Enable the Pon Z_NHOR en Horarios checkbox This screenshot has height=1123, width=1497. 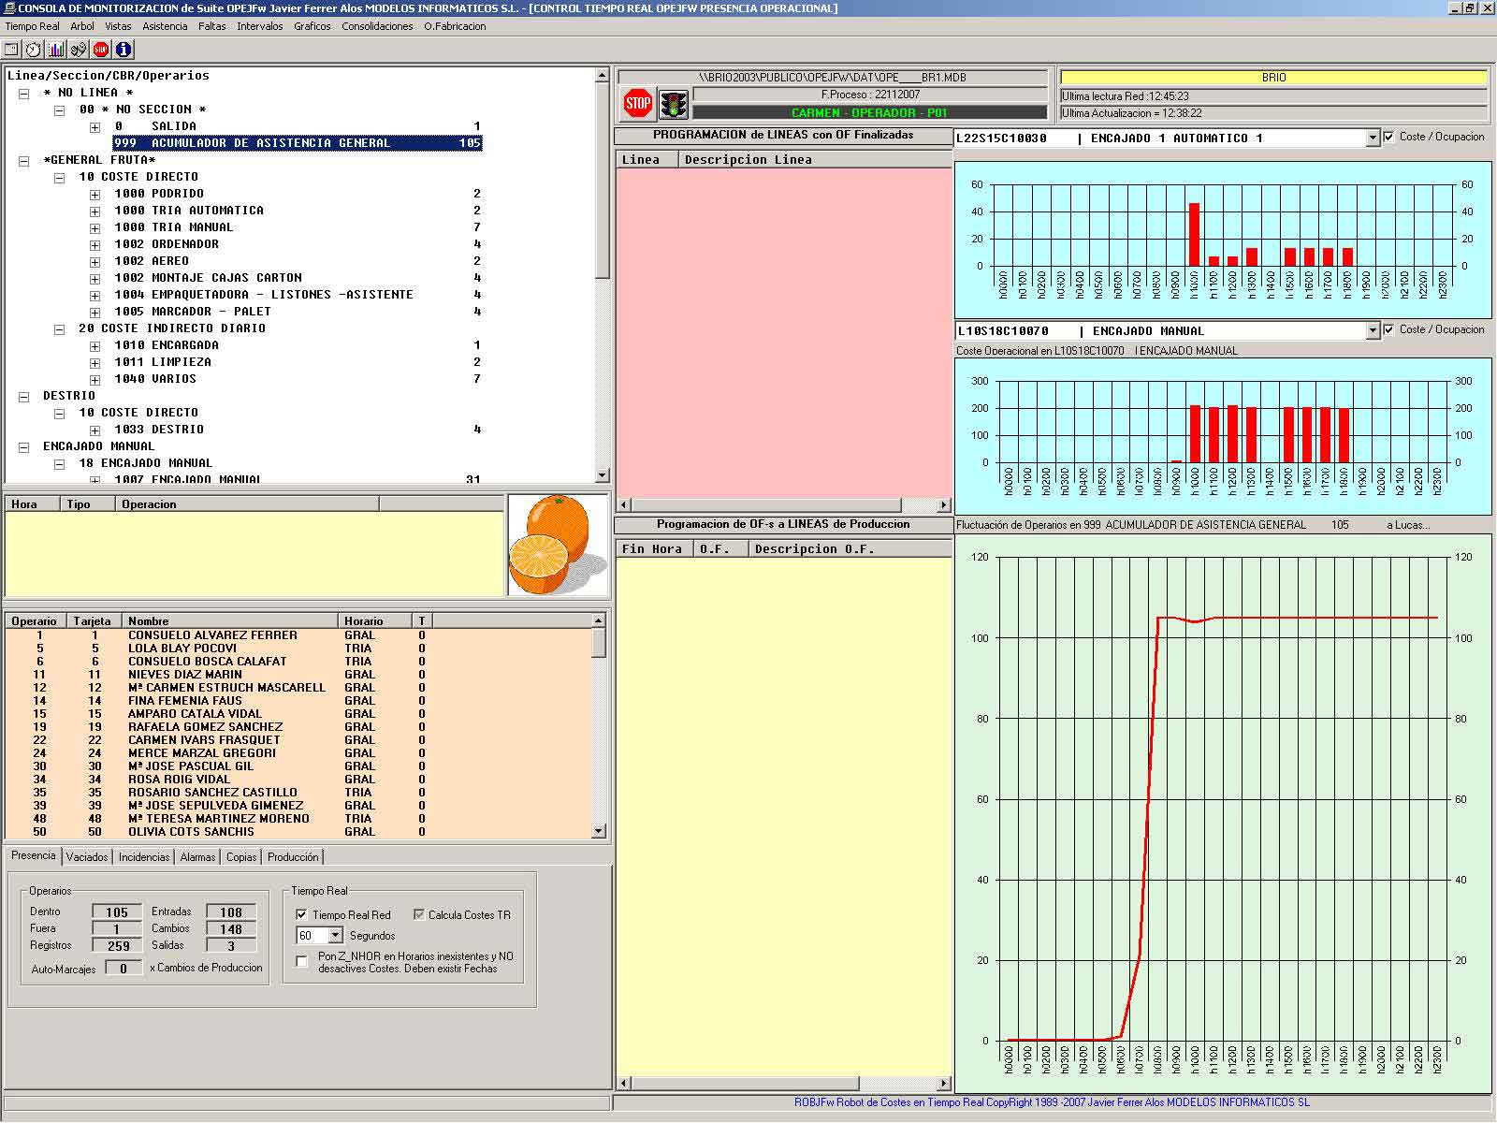[301, 961]
